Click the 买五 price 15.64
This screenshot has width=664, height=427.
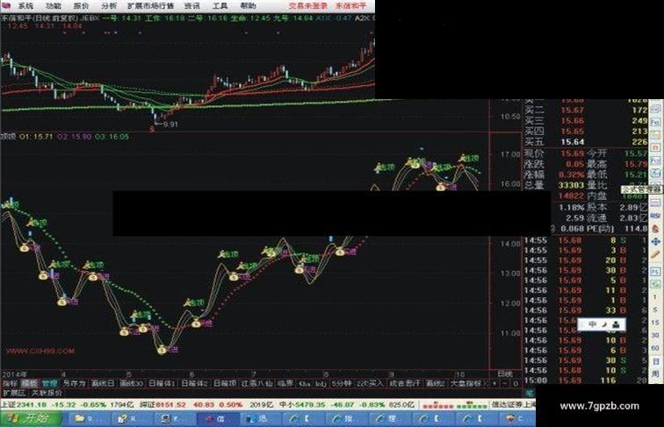[572, 142]
